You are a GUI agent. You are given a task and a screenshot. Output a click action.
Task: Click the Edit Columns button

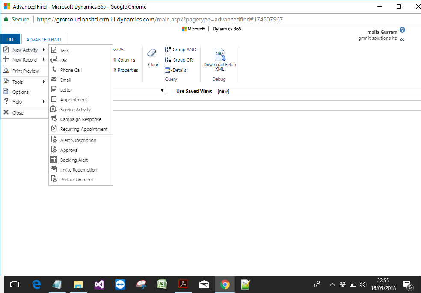pyautogui.click(x=124, y=60)
